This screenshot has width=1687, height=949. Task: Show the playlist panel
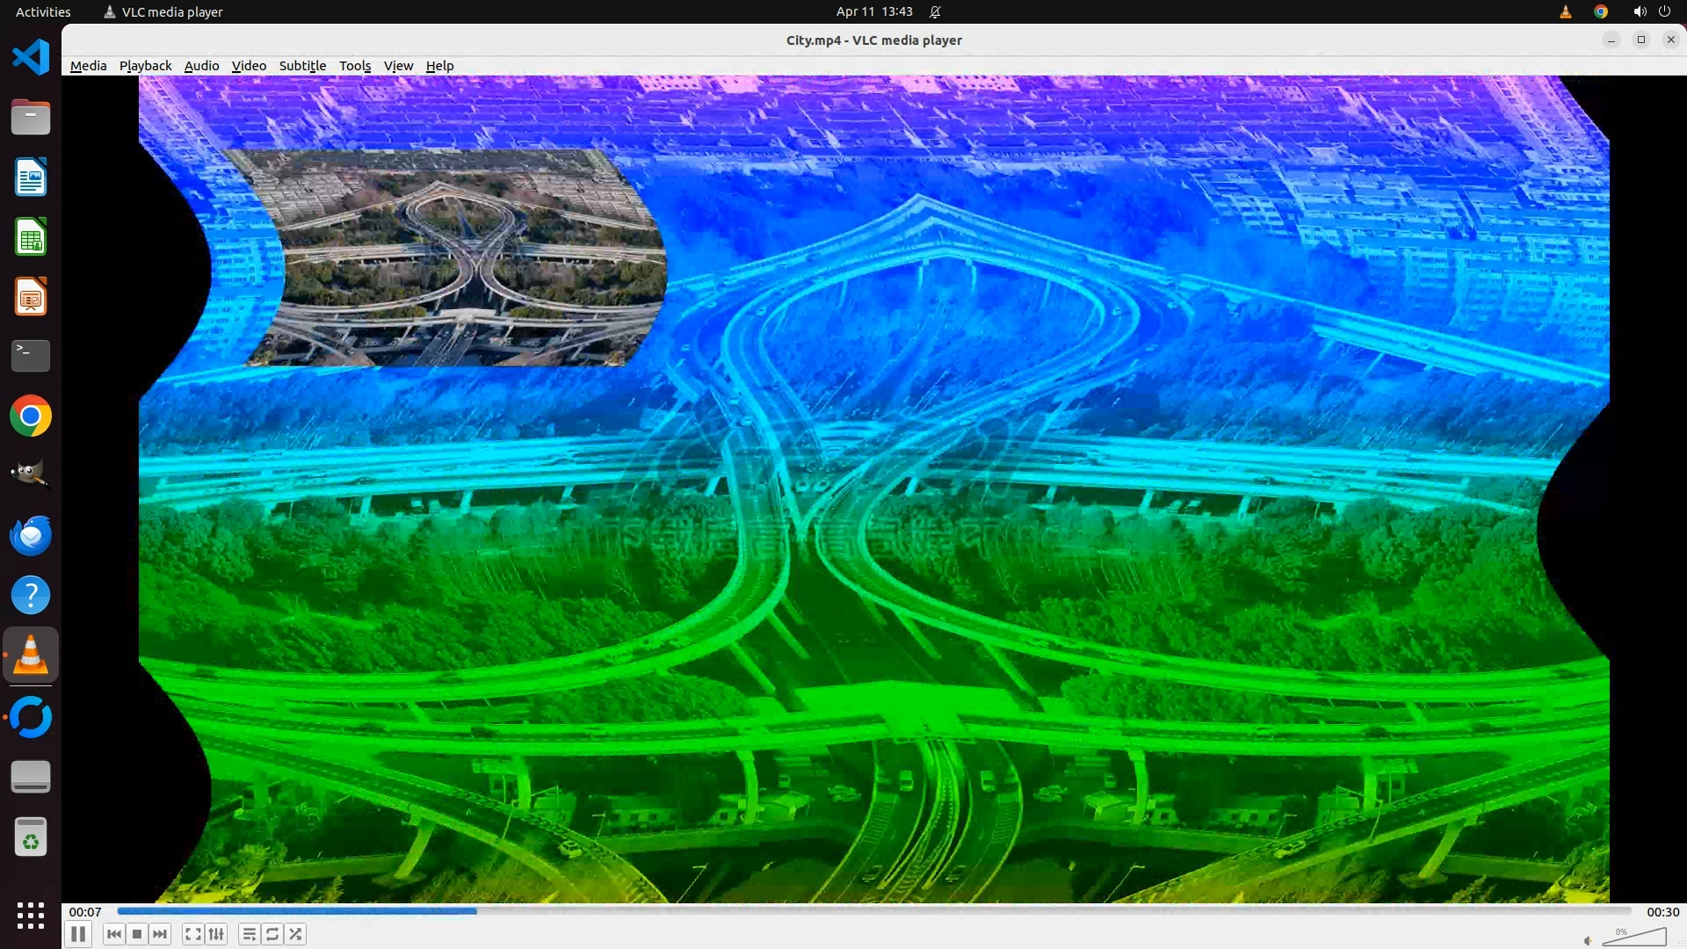point(249,934)
